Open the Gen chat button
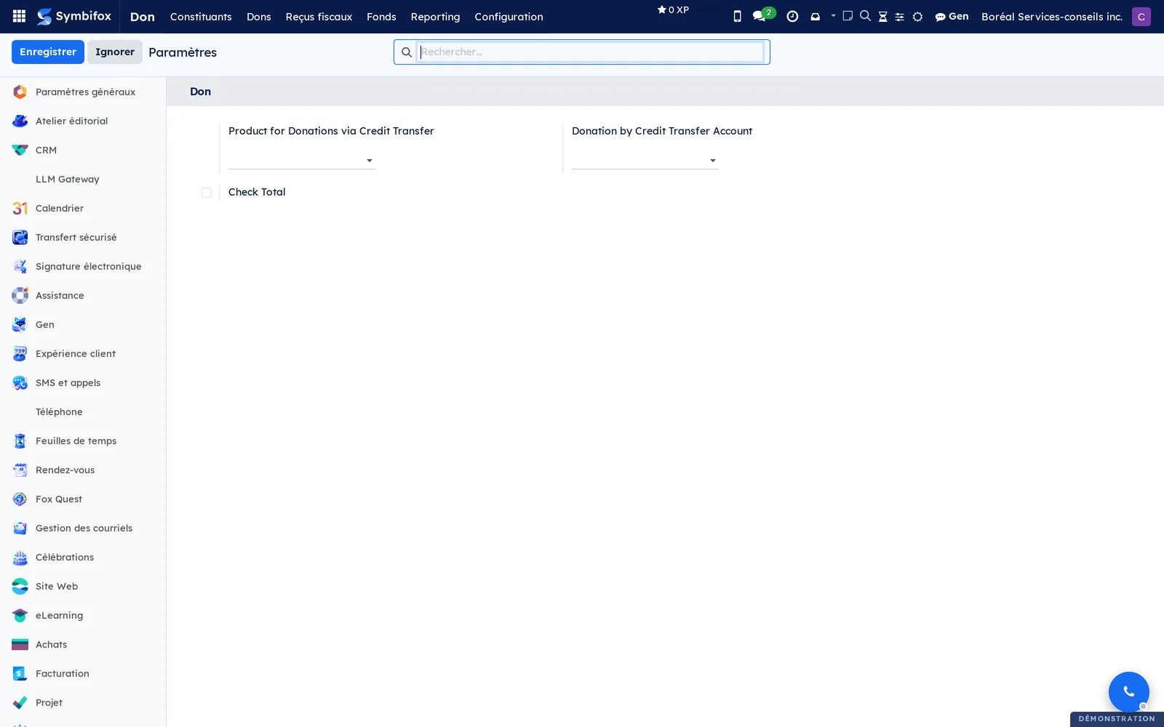 952,16
